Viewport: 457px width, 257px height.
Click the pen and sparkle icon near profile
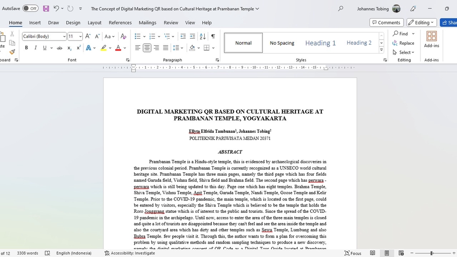pos(413,9)
